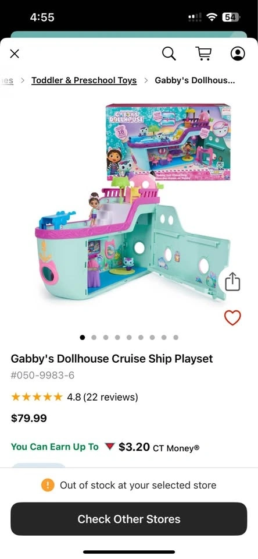The image size is (258, 559).
Task: Tap the truncated leftmost breadcrumb link
Action: 7,80
